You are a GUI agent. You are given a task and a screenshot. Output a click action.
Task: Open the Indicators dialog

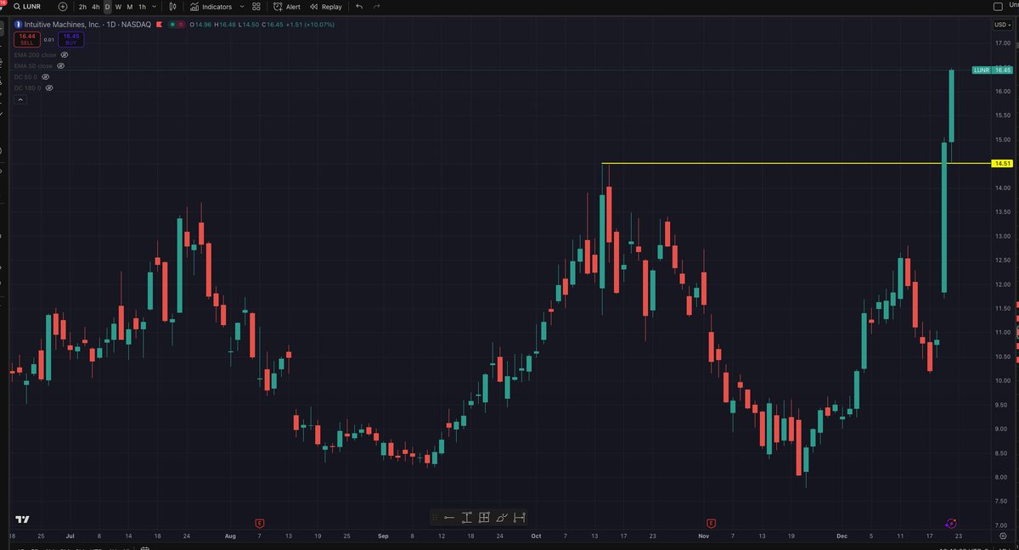(x=211, y=7)
